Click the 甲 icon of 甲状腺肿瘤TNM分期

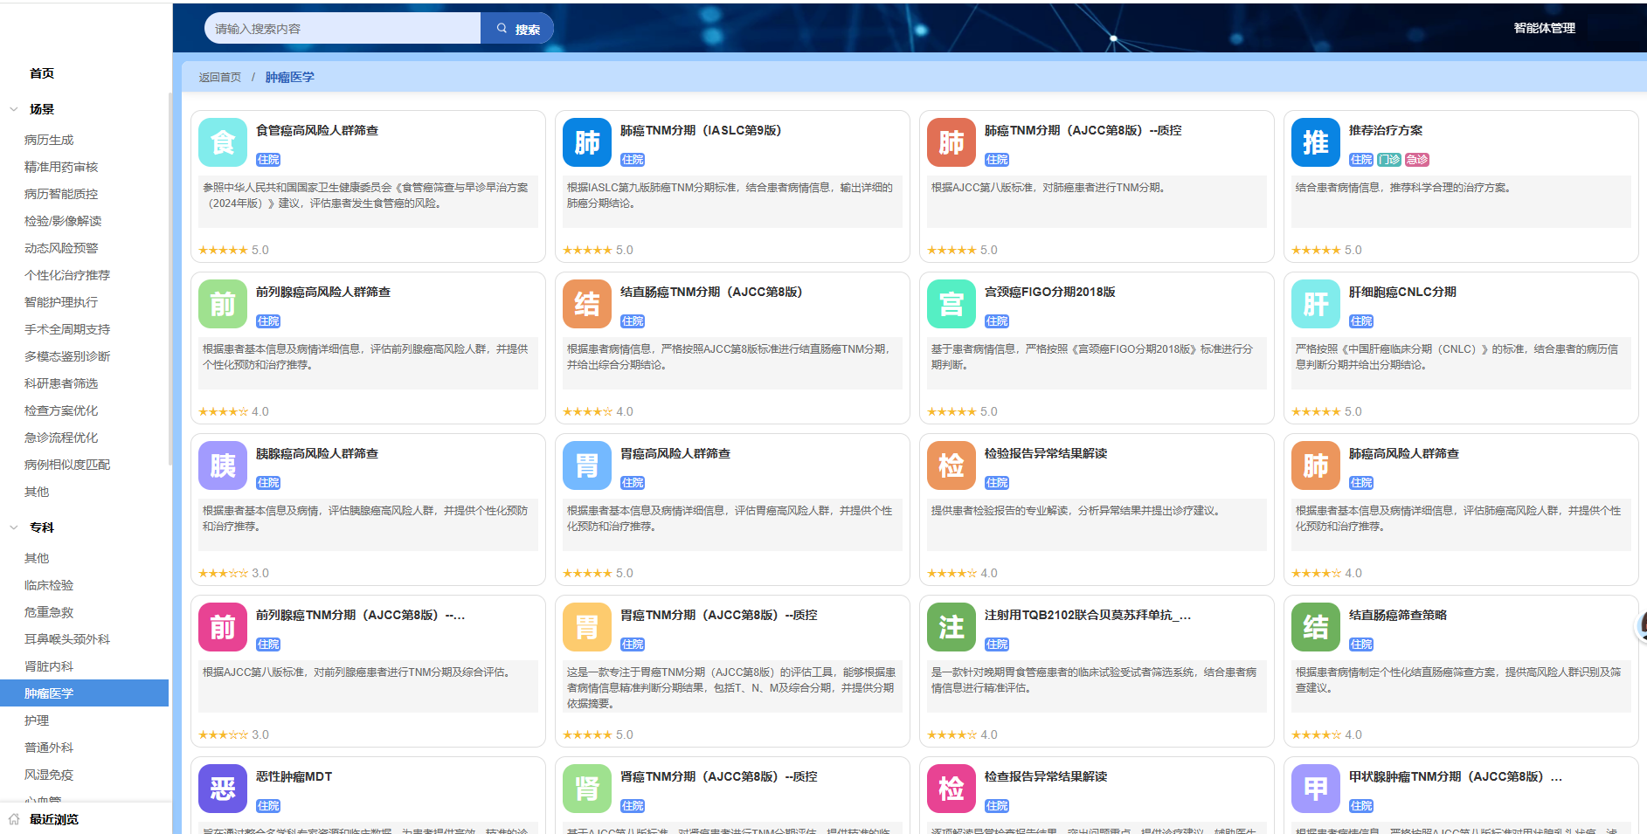tap(1316, 789)
